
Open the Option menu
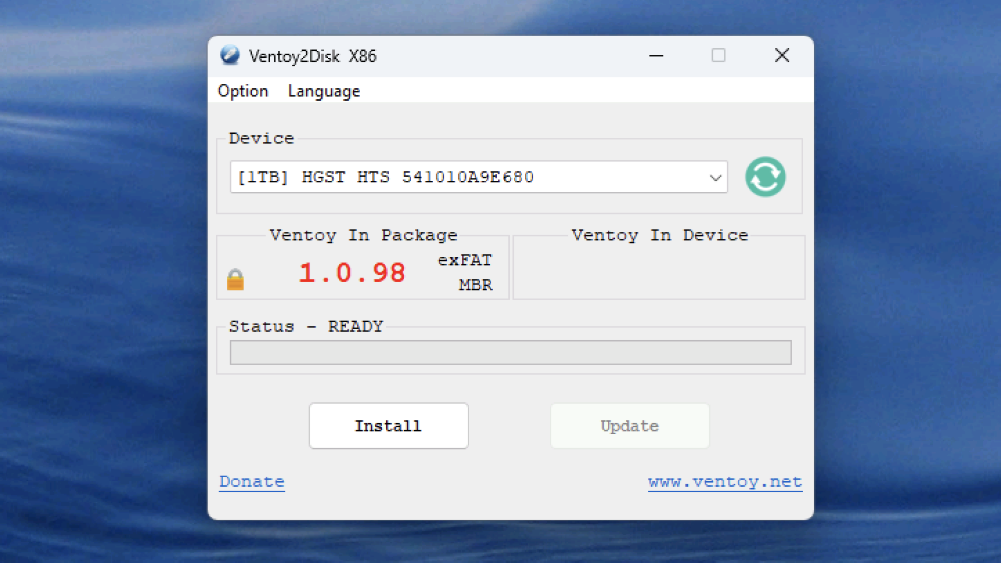(x=243, y=91)
